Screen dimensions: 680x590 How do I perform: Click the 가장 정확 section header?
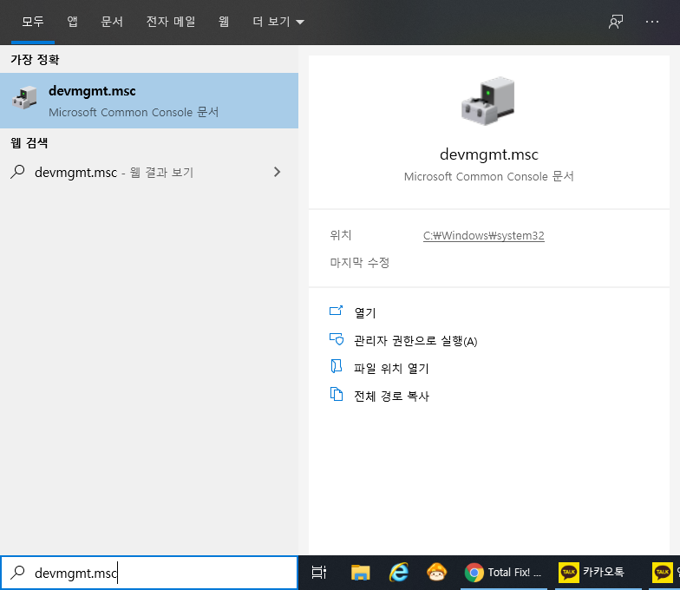click(35, 59)
